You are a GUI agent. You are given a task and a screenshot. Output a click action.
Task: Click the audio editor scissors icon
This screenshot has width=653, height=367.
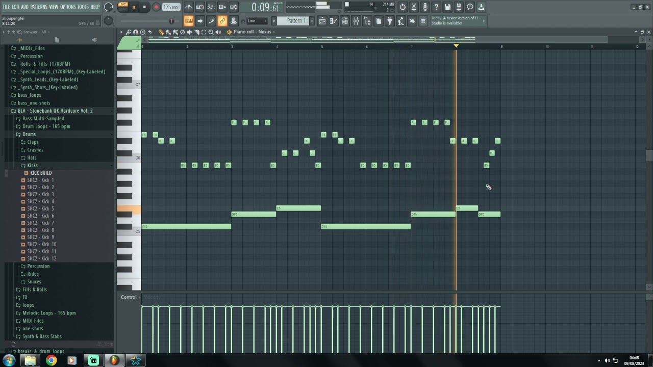414,7
